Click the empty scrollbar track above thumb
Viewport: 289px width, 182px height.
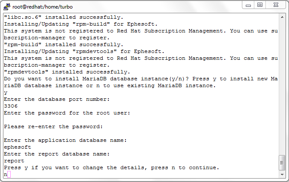(x=282, y=88)
